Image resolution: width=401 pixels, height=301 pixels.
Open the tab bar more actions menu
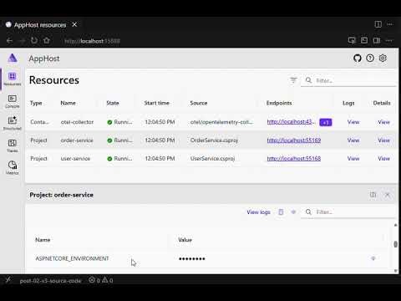click(390, 24)
